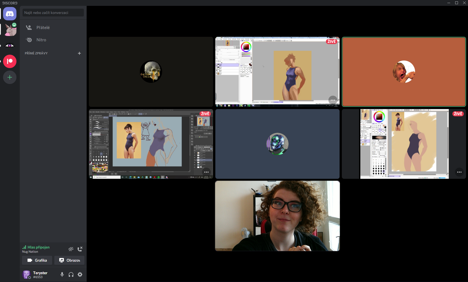The width and height of the screenshot is (468, 282).
Task: Click the Grafika camera button
Action: tap(37, 260)
